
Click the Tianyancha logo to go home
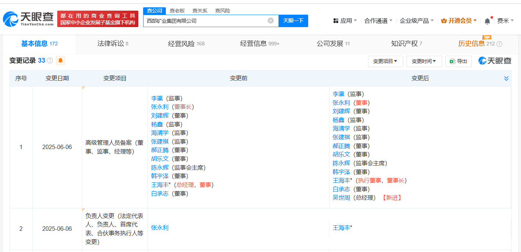pyautogui.click(x=28, y=19)
